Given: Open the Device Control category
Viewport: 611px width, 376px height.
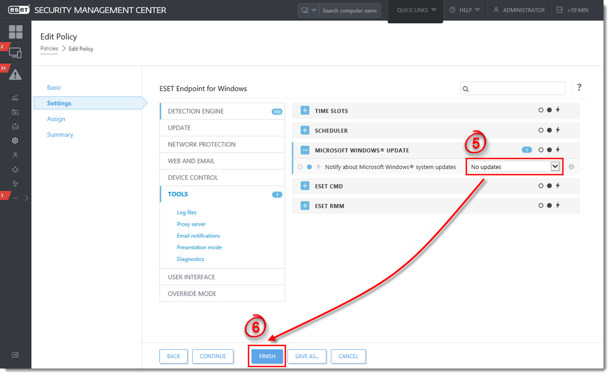Looking at the screenshot, I should click(222, 178).
